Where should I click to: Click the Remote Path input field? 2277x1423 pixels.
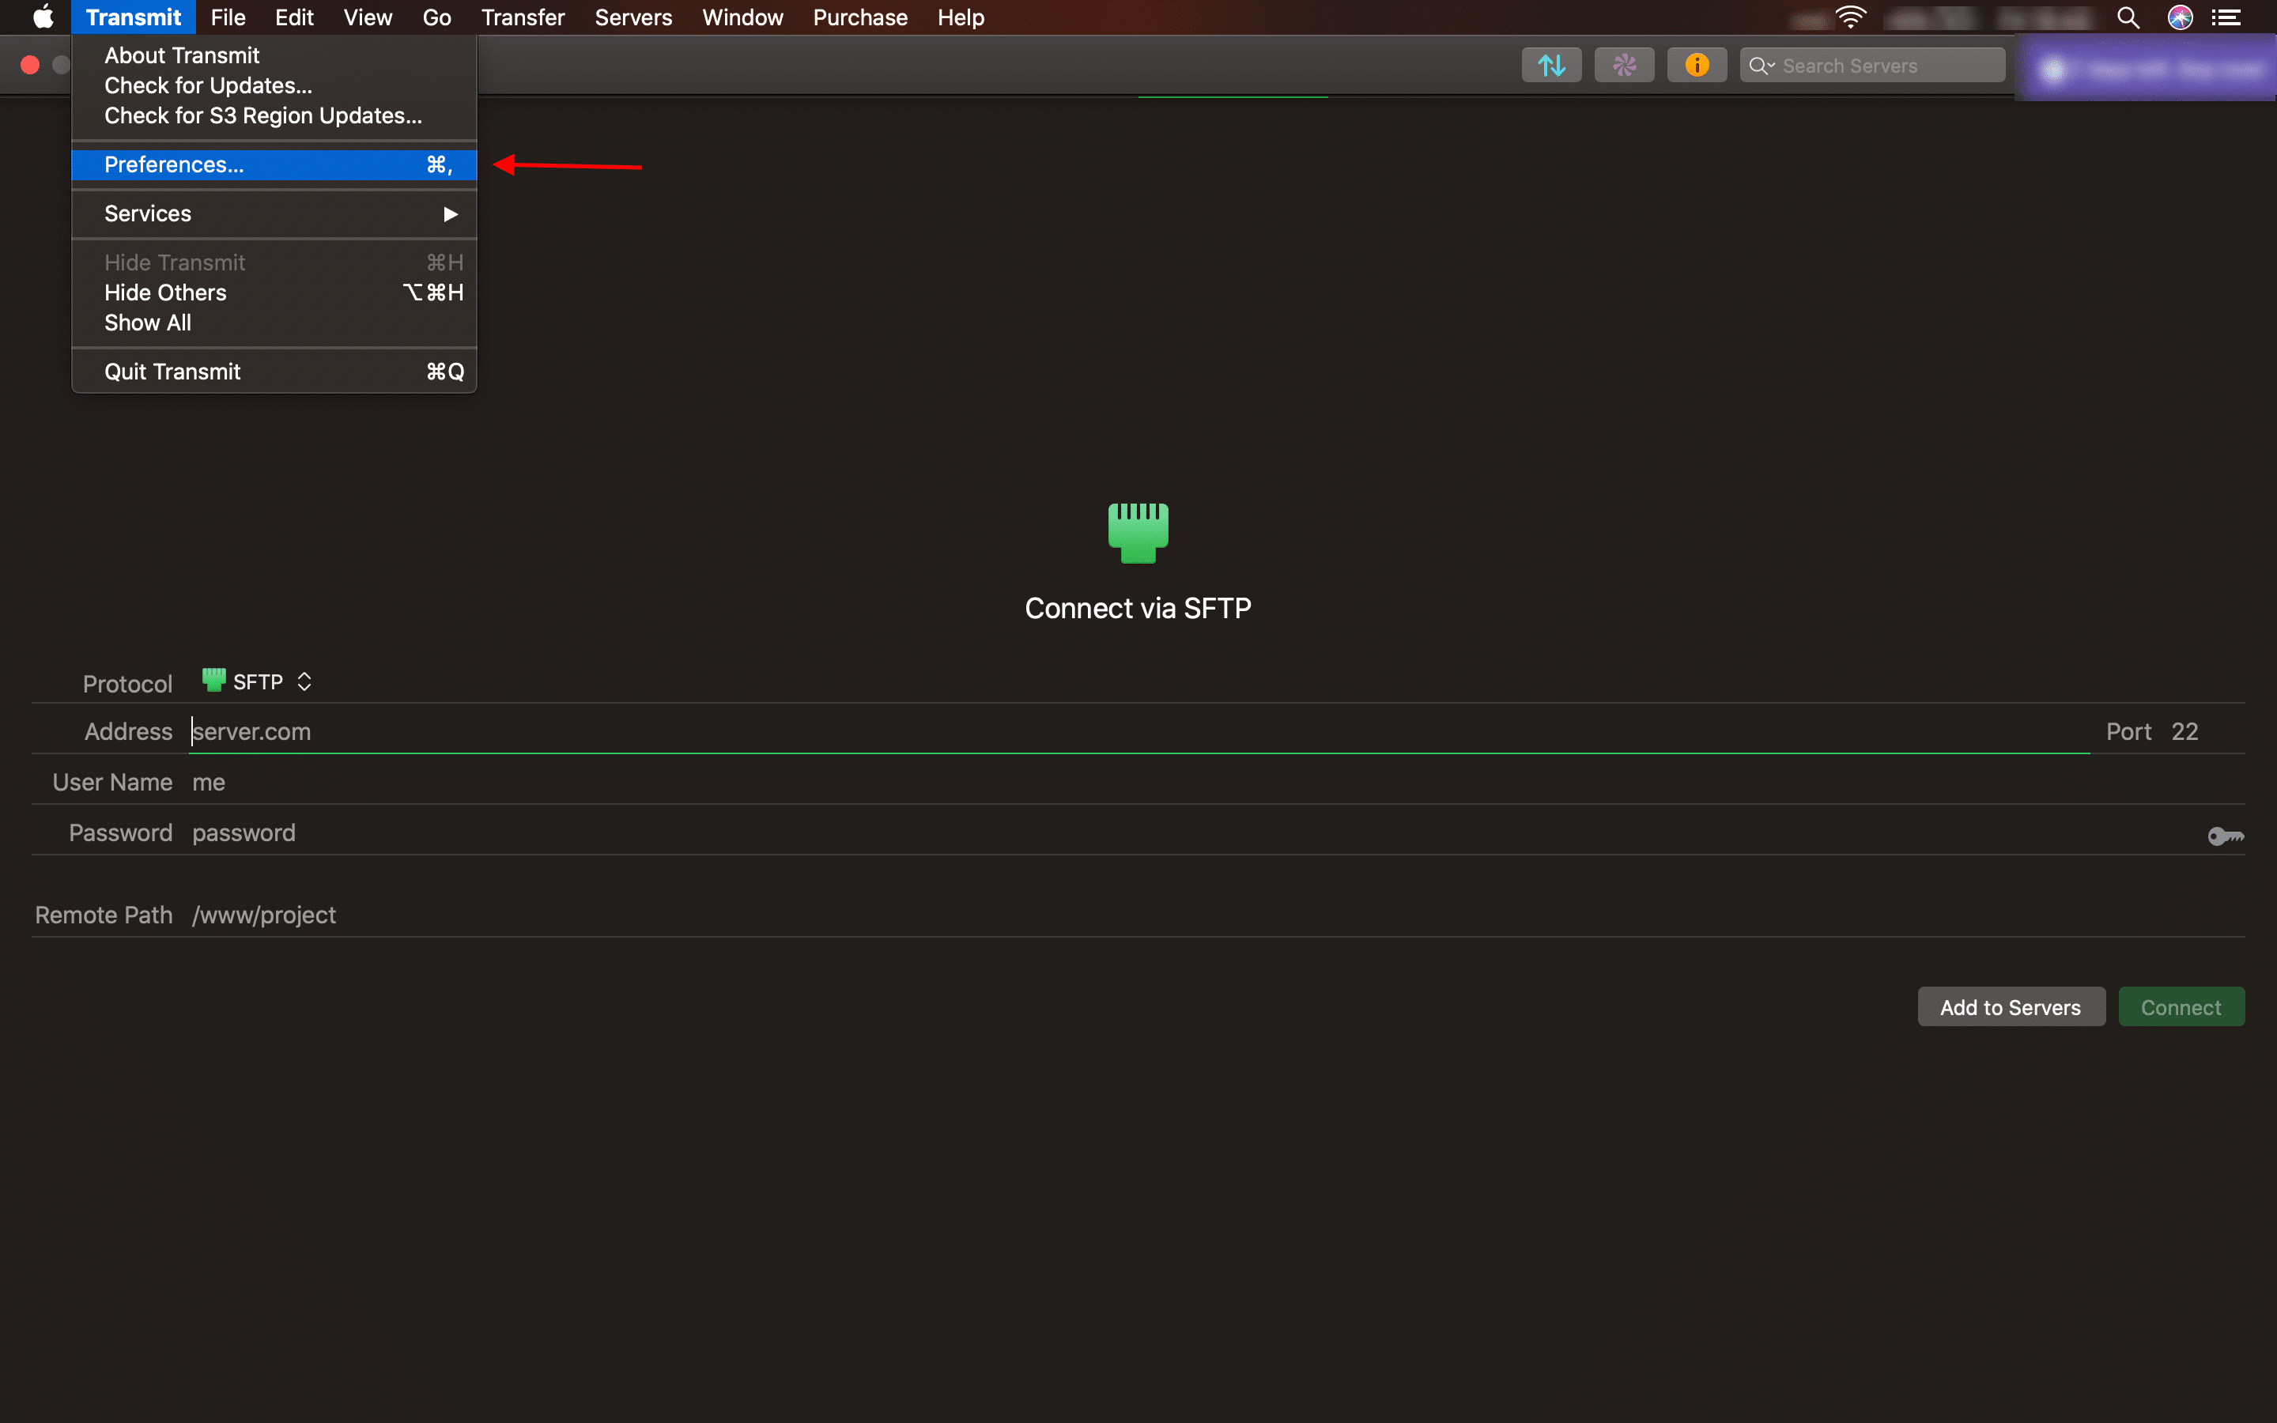coord(1218,914)
